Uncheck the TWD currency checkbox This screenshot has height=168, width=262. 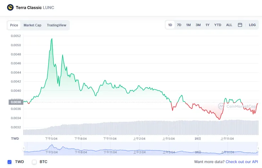click(10, 162)
